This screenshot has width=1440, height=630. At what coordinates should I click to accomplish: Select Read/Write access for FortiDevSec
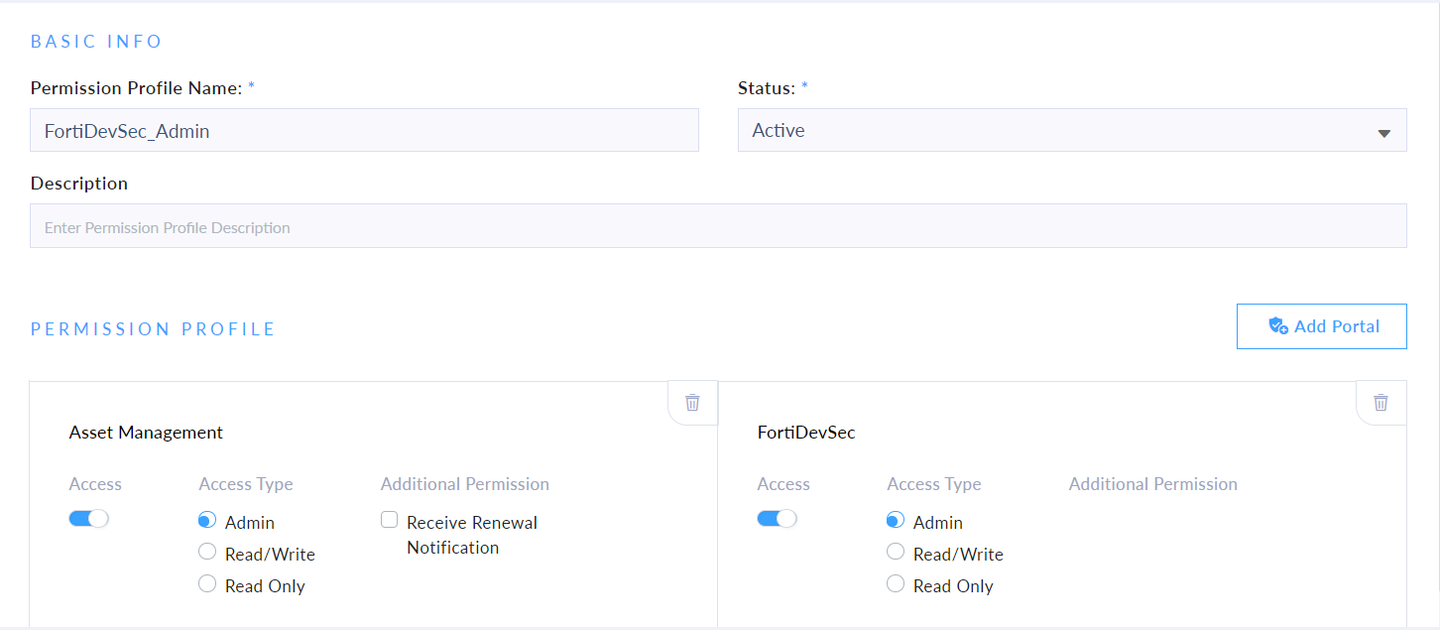point(896,553)
